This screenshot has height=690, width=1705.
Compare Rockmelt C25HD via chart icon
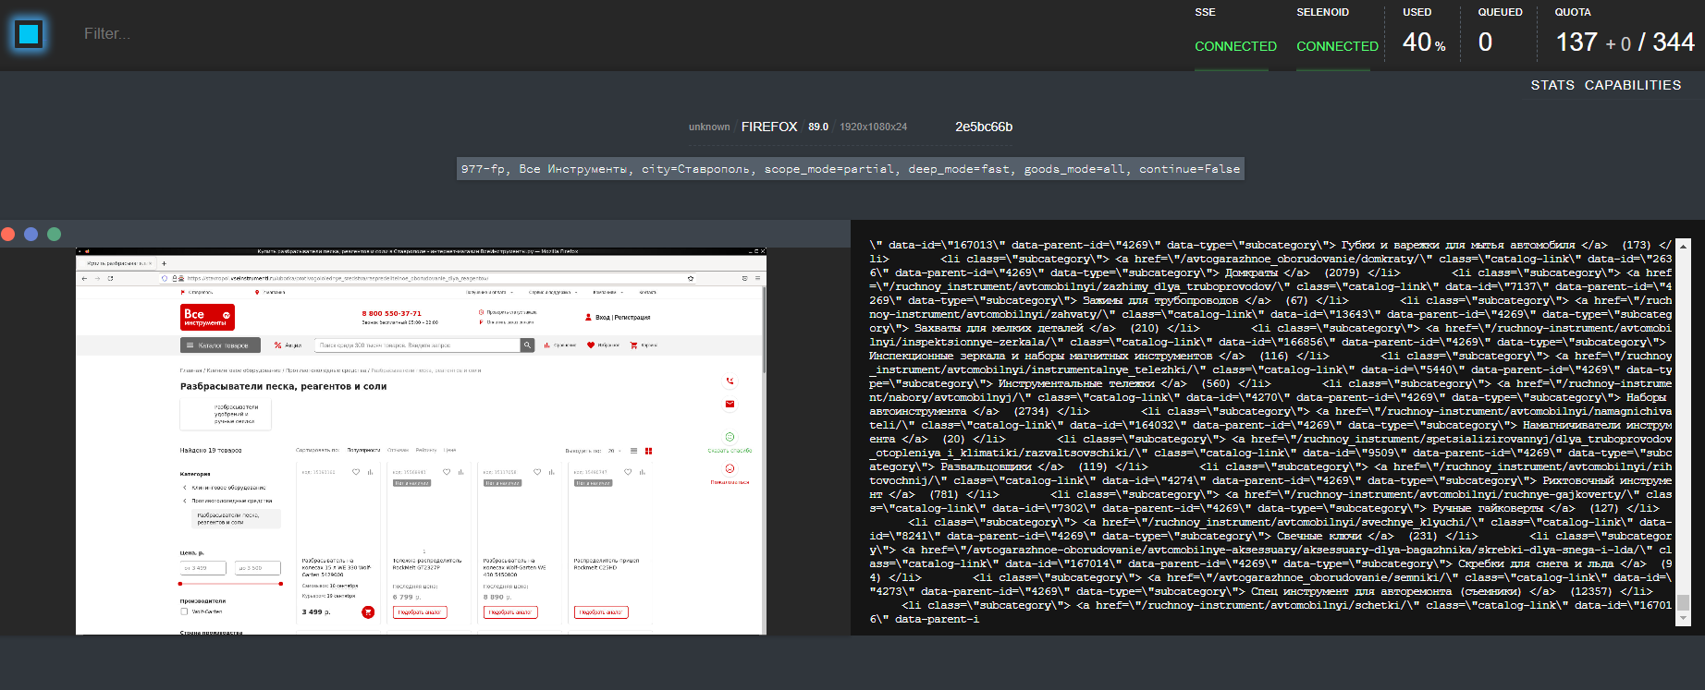pos(642,472)
